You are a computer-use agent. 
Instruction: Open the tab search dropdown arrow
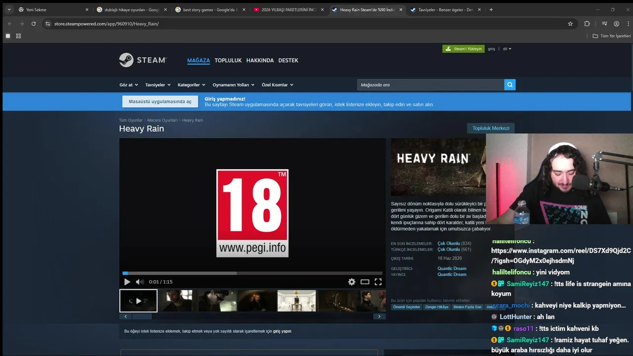click(x=9, y=9)
